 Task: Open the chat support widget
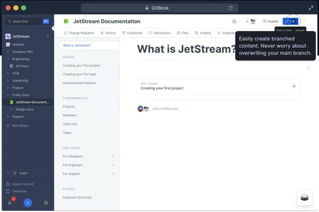304,198
